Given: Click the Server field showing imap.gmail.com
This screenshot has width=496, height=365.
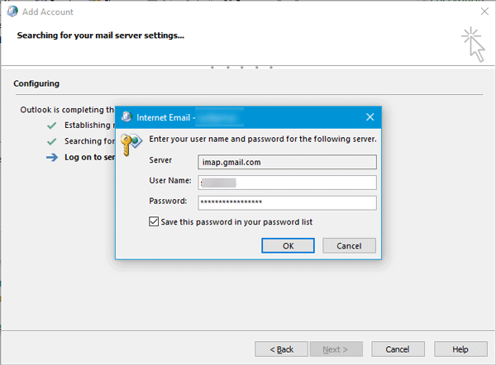Looking at the screenshot, I should tap(287, 162).
